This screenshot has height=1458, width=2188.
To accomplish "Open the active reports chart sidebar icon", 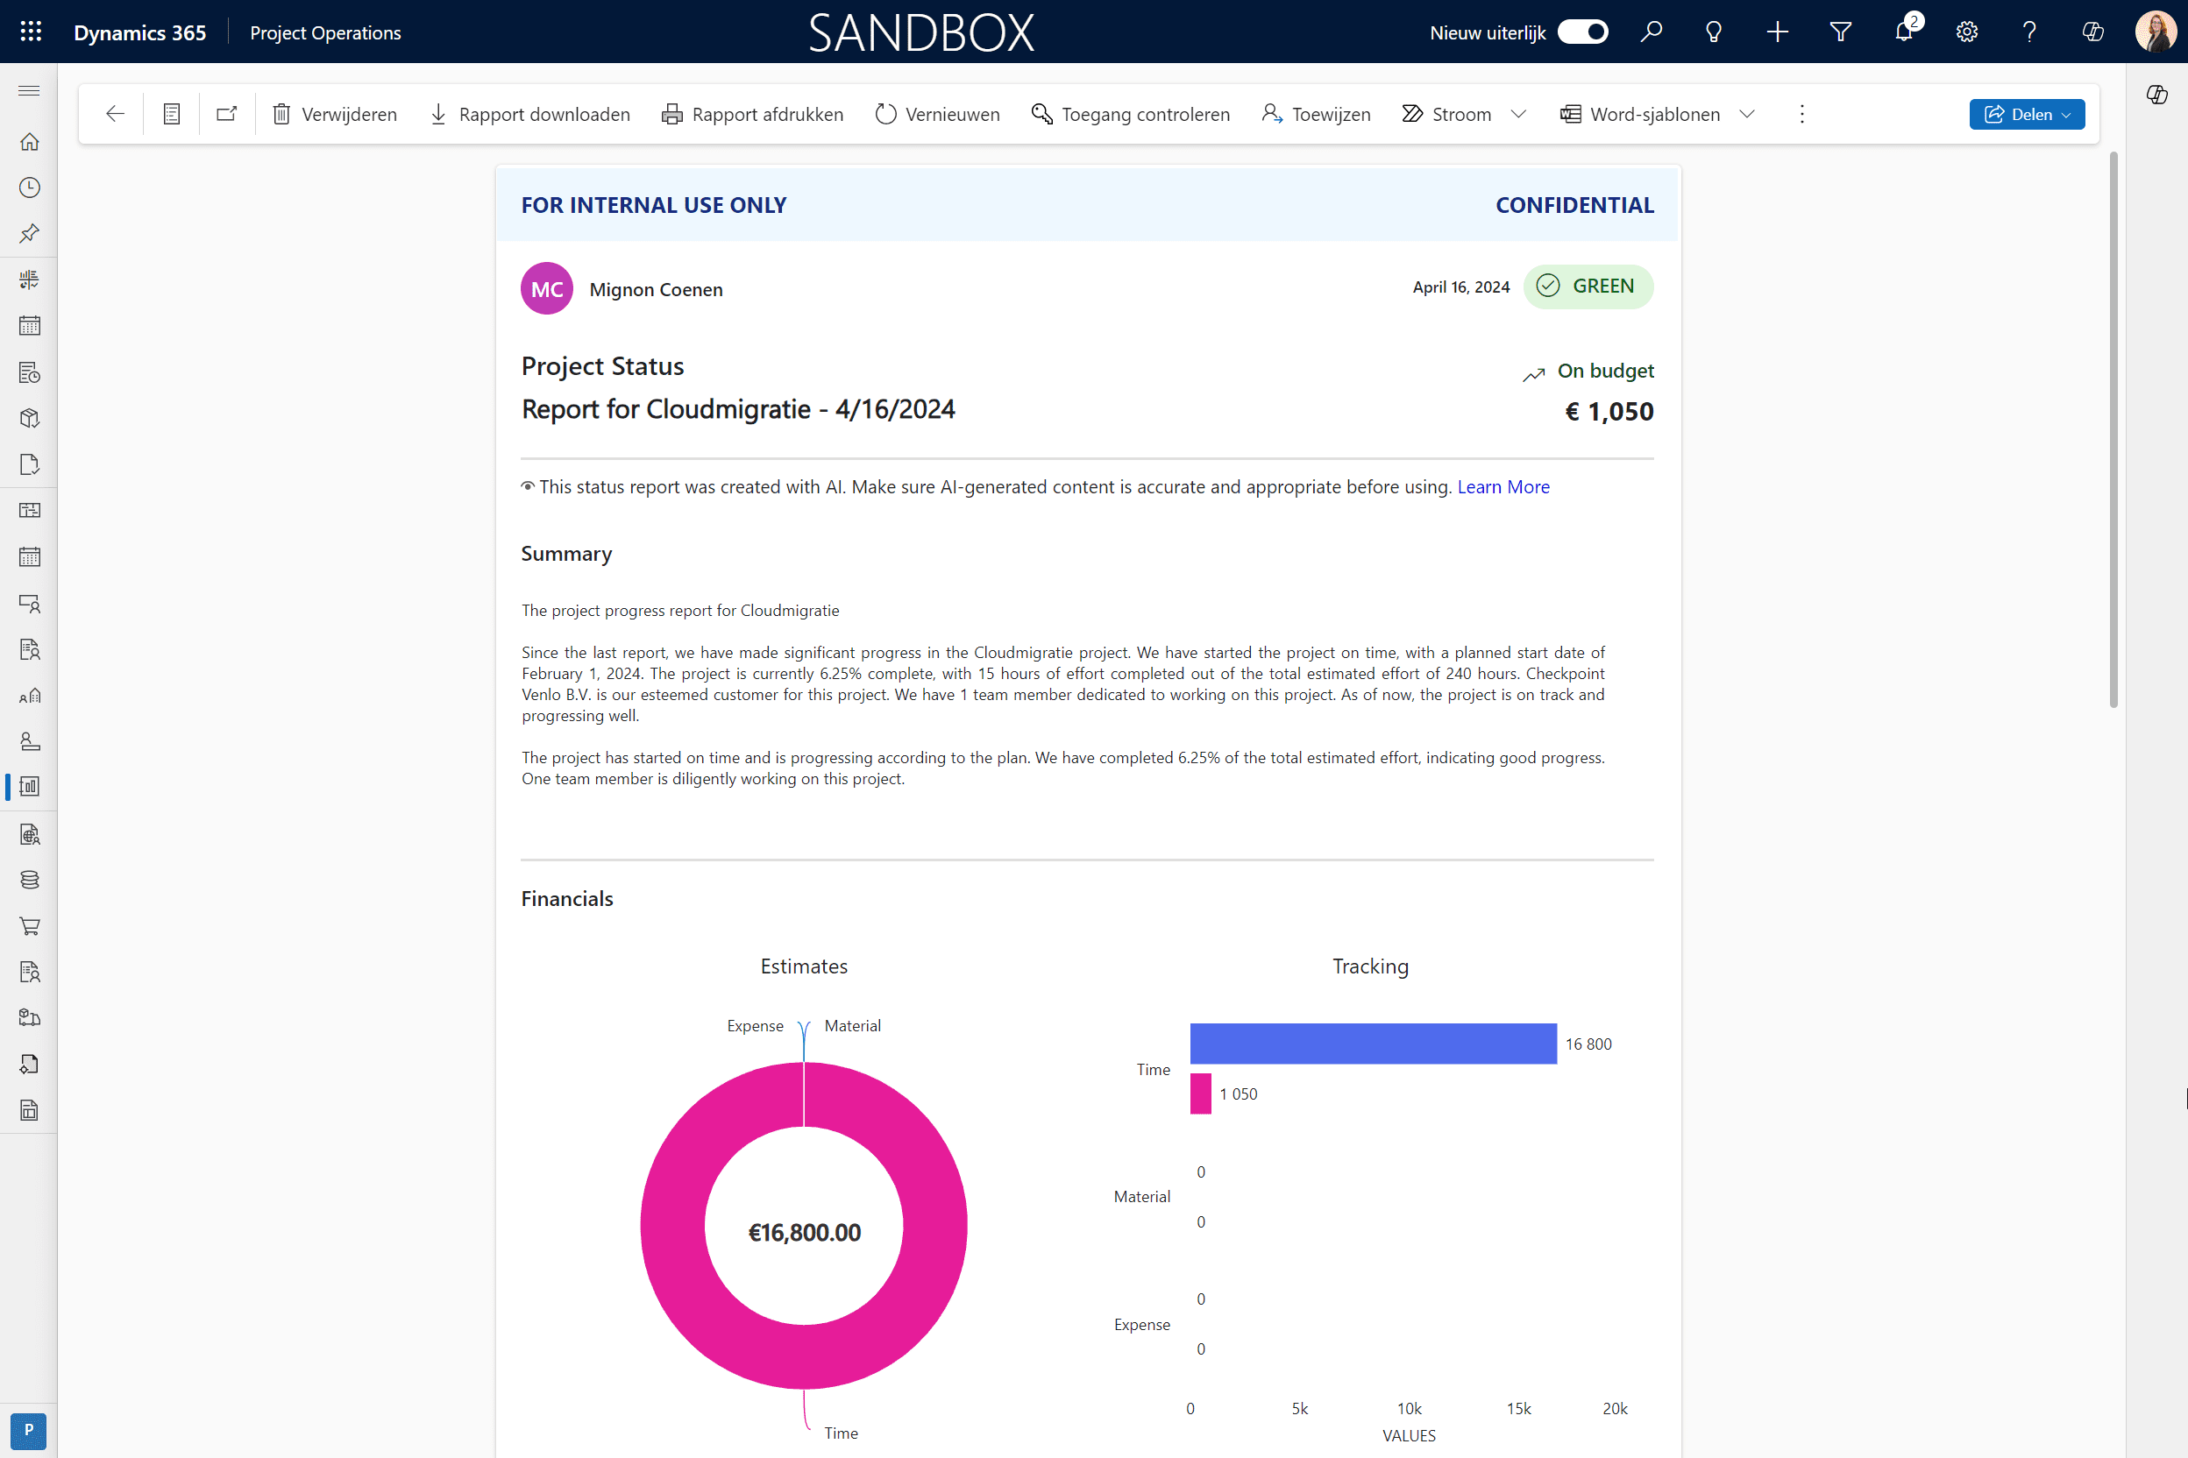I will [x=29, y=787].
